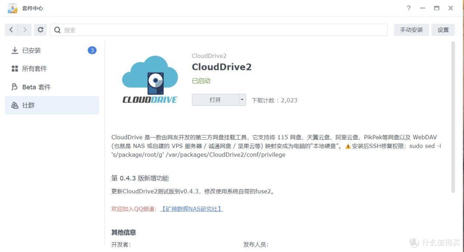
Task: Click the Package Center icon in title bar
Action: 13,7
